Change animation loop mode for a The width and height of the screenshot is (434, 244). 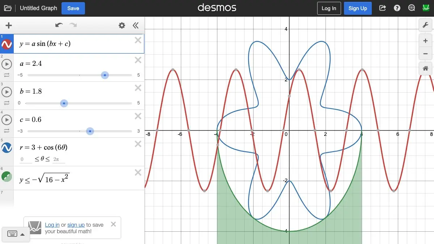pos(7,75)
